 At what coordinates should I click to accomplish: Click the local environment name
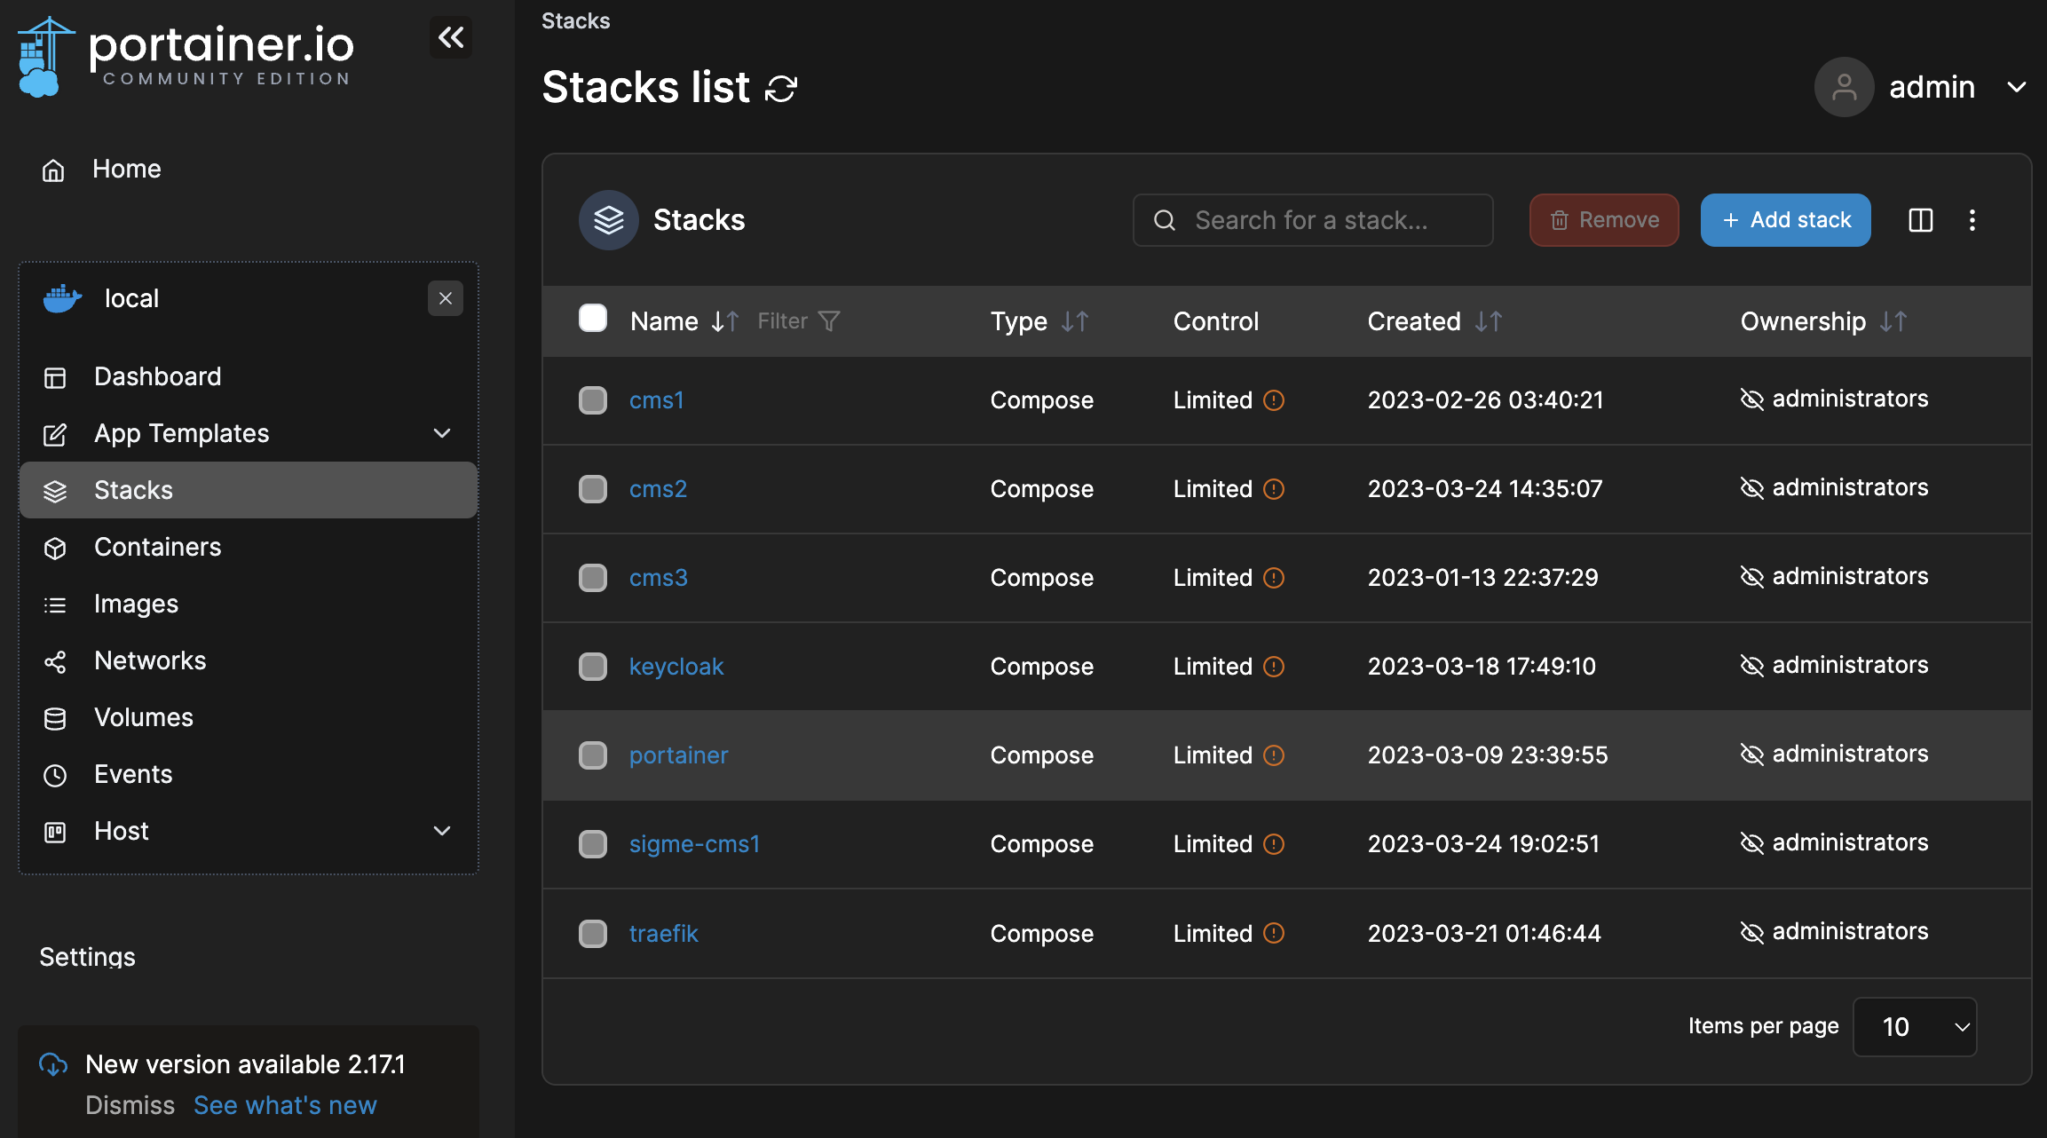click(131, 298)
